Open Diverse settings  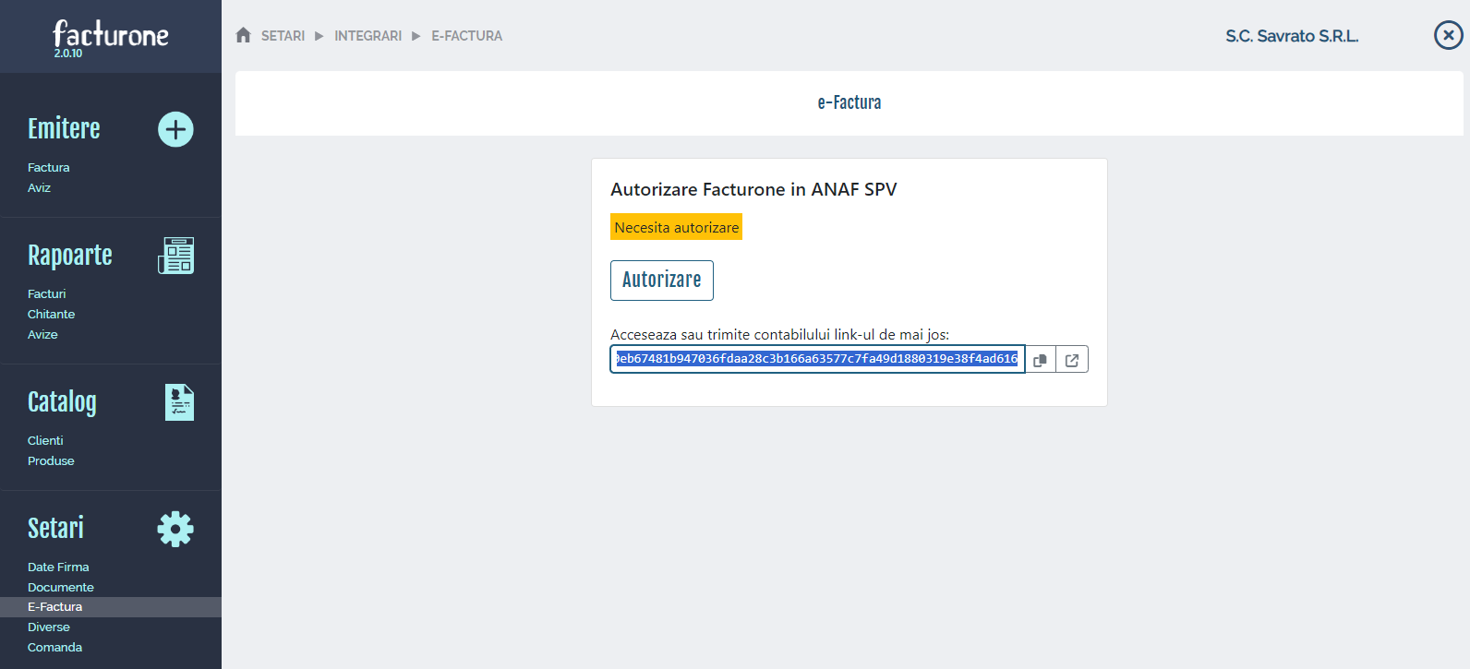[x=49, y=627]
